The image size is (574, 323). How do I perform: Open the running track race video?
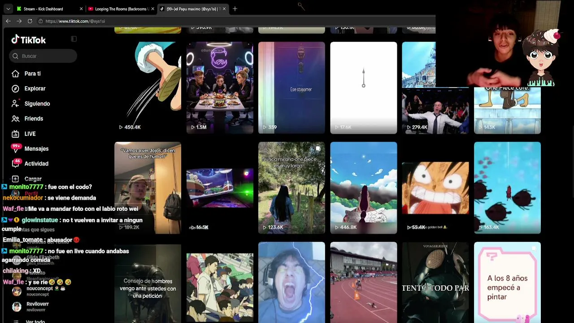(x=364, y=283)
